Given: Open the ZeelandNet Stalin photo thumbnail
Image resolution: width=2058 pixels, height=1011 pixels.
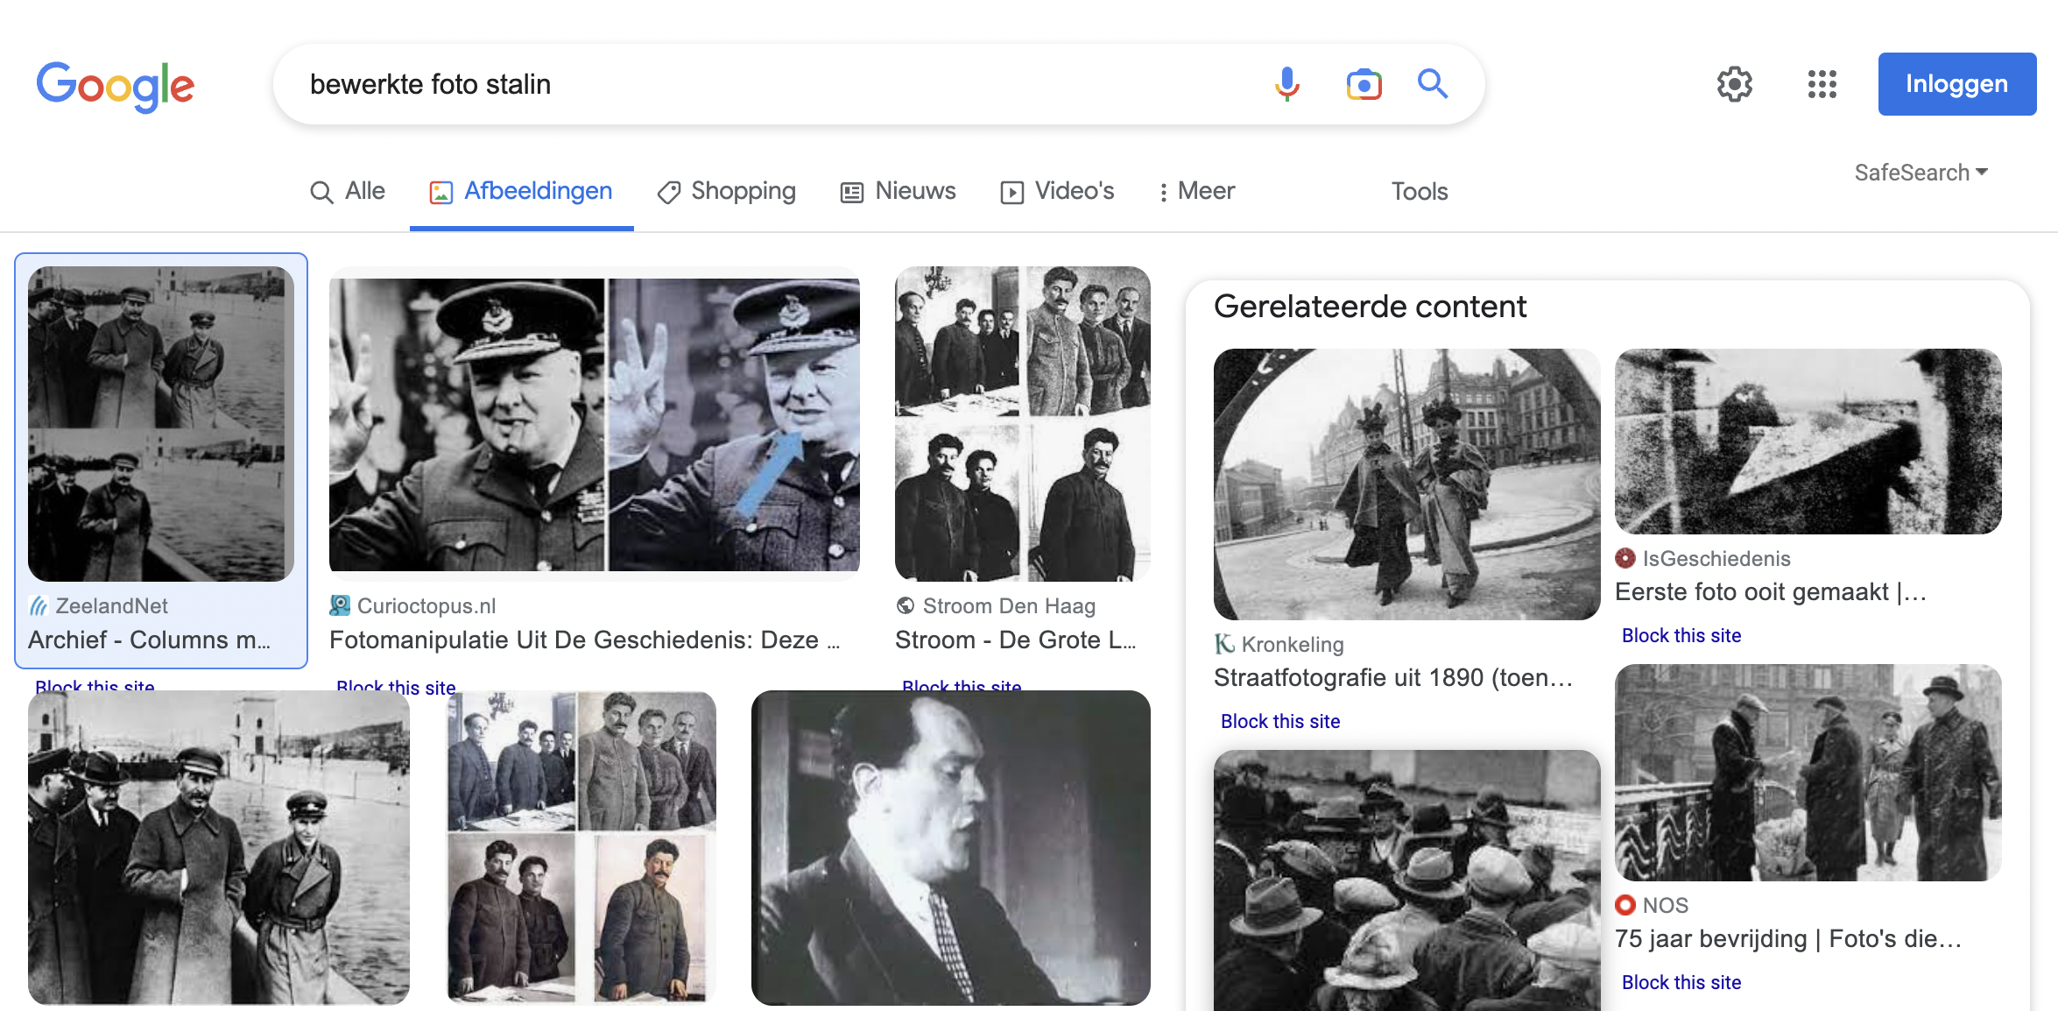Looking at the screenshot, I should click(x=161, y=424).
